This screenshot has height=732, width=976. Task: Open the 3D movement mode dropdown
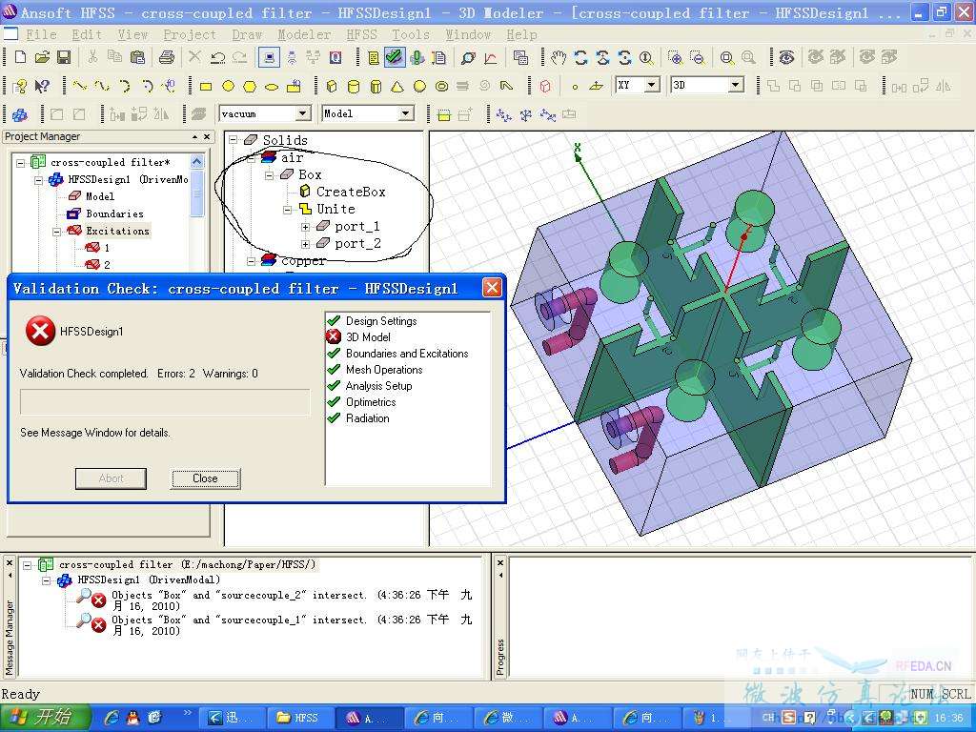[x=736, y=85]
